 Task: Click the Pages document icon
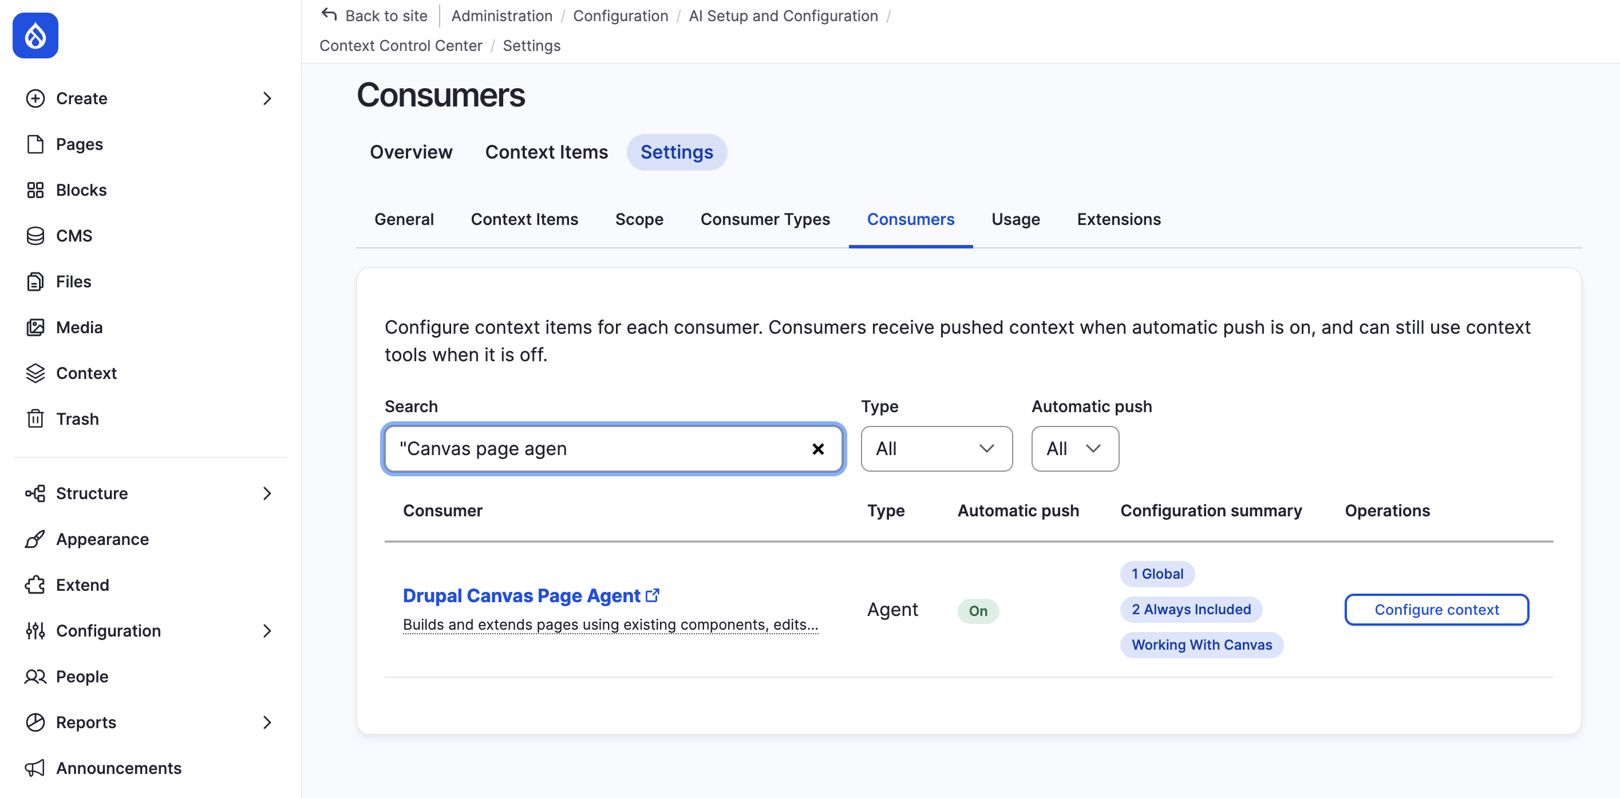(35, 144)
